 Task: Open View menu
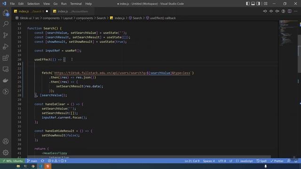[47, 4]
